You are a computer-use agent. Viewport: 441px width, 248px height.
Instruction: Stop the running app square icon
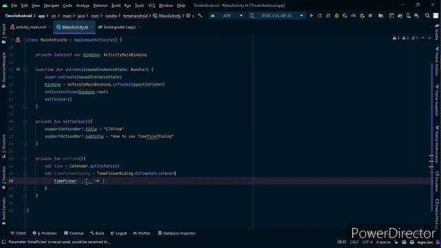371,16
